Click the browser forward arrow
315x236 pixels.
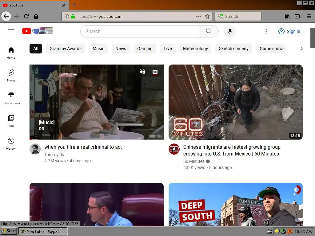[x=16, y=16]
